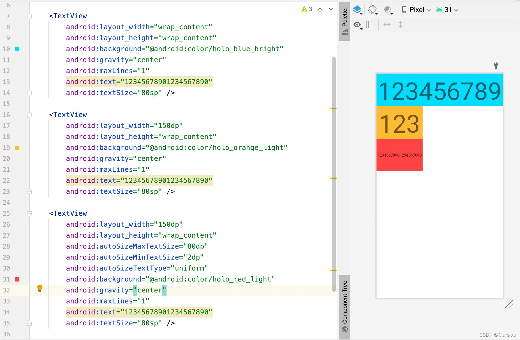
Task: Go to previous highlighted error arrow
Action: tap(320, 9)
